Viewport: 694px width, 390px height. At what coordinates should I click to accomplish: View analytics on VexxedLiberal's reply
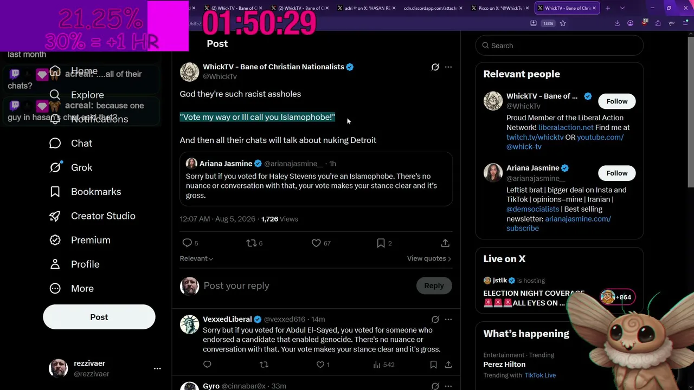[377, 365]
